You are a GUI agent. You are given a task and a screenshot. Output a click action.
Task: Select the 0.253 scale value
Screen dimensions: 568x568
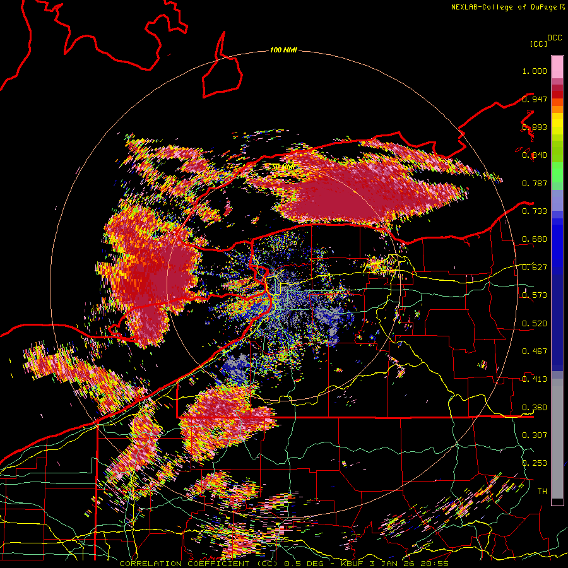pos(535,463)
